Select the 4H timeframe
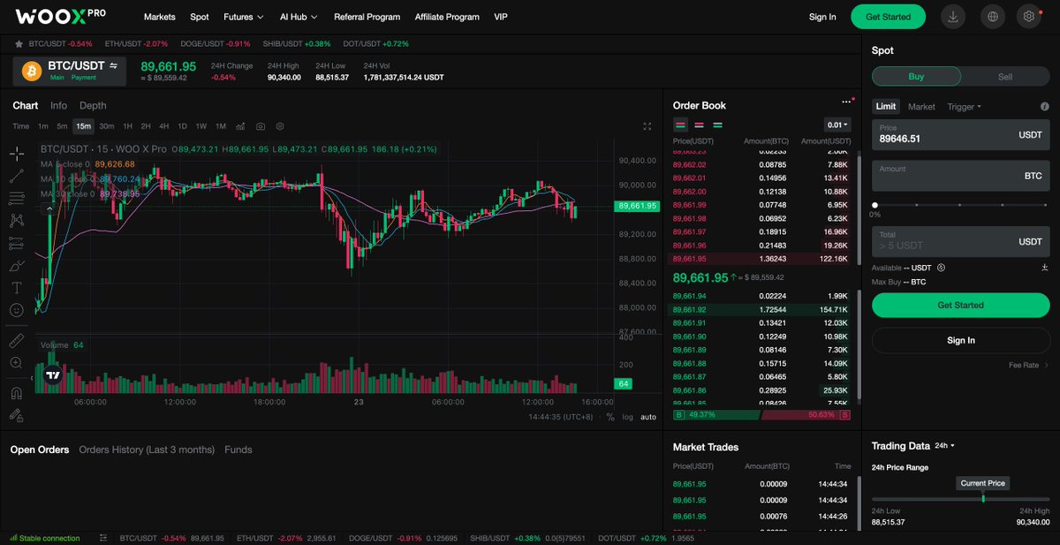The image size is (1060, 545). (x=164, y=126)
